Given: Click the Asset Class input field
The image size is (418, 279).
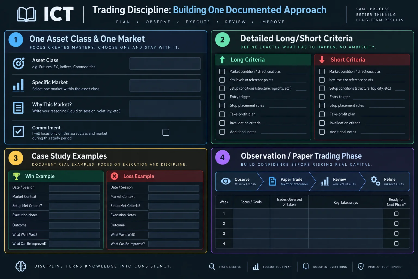Looking at the screenshot, I should tap(165, 63).
